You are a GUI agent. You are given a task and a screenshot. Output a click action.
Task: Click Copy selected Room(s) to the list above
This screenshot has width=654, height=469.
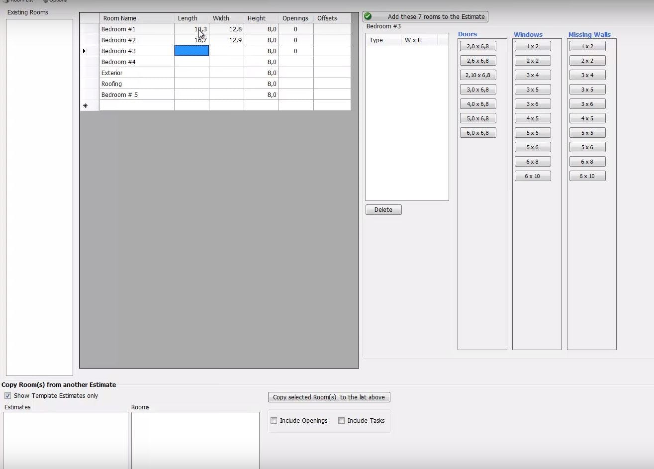[x=329, y=397]
